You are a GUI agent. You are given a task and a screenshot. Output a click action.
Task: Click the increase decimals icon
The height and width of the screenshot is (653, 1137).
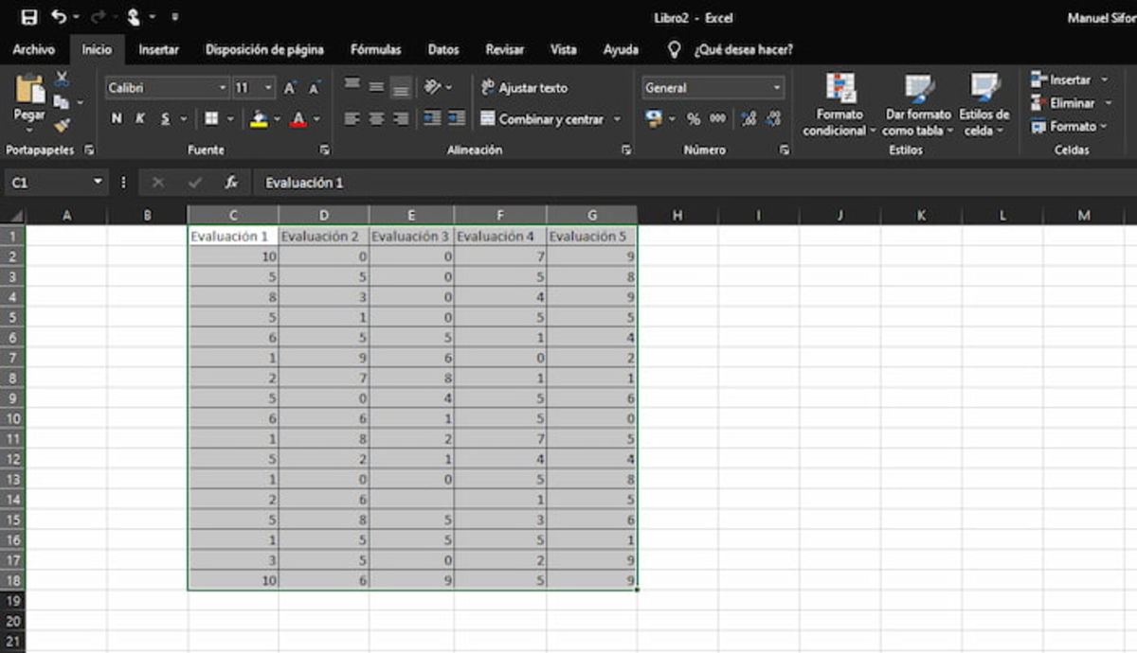749,118
